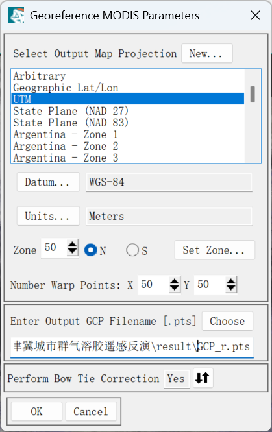
Task: Click the projection list scrollbar thumb
Action: 253,94
